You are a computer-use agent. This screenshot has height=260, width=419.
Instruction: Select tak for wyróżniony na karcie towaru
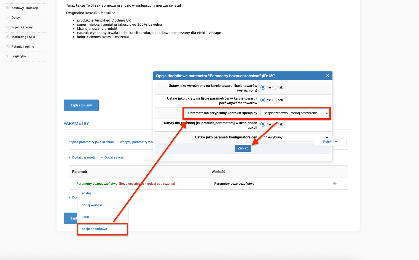(275, 87)
